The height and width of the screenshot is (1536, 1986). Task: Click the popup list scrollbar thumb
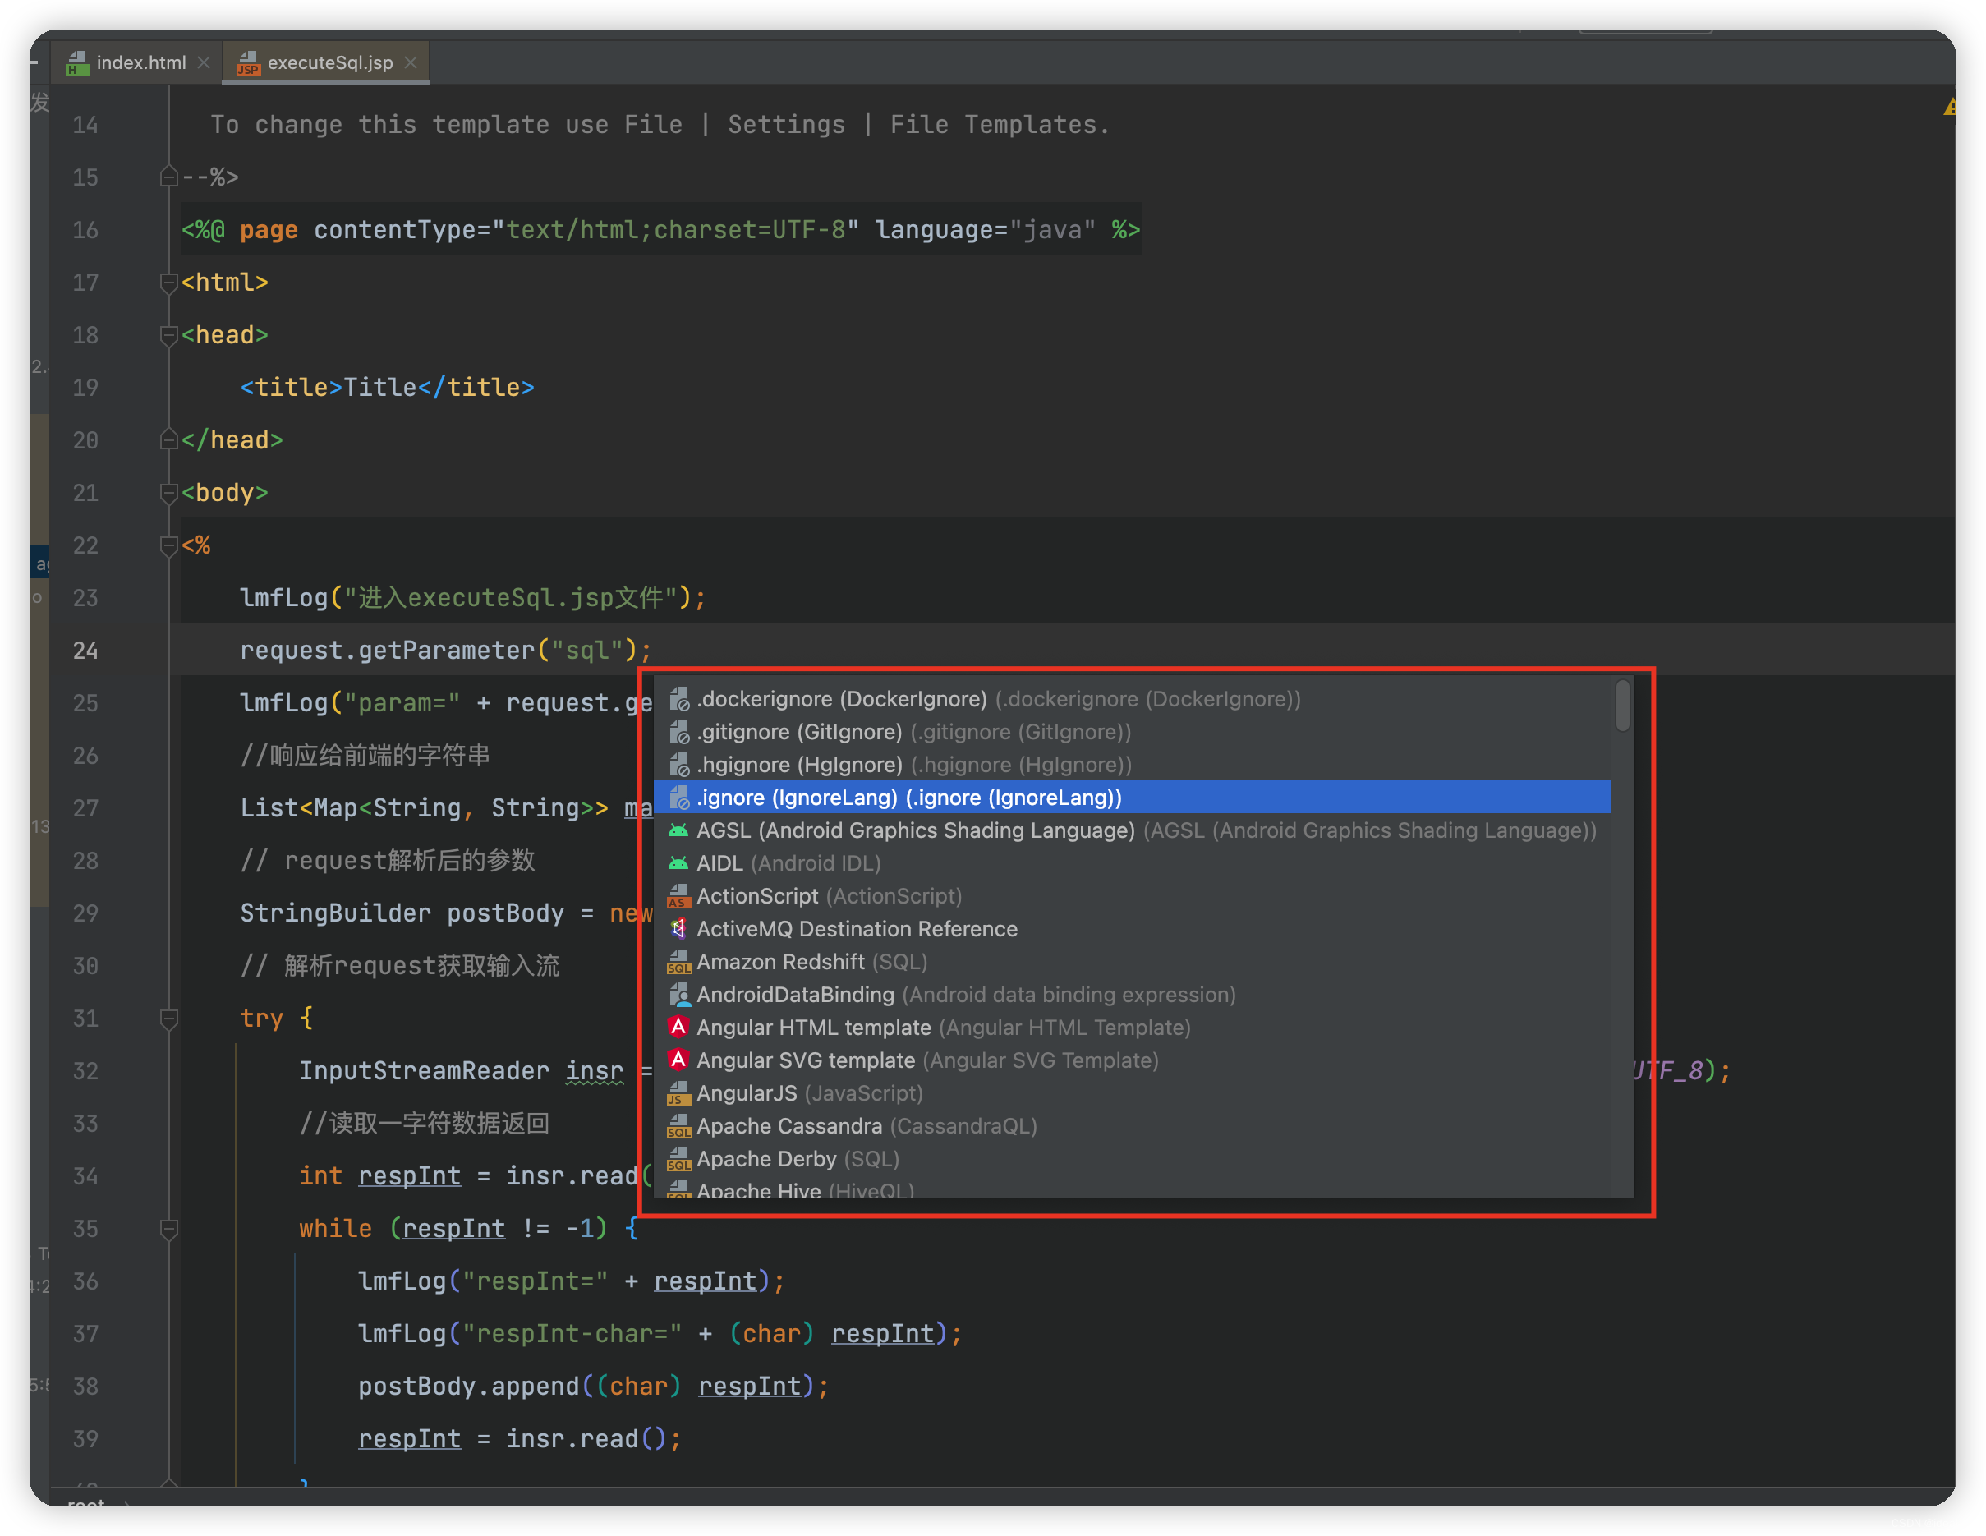pos(1622,706)
